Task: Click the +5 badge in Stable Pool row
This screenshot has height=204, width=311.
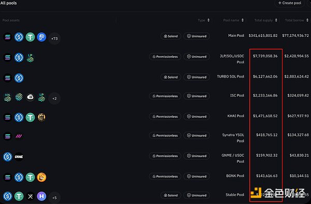Action: pos(54,197)
